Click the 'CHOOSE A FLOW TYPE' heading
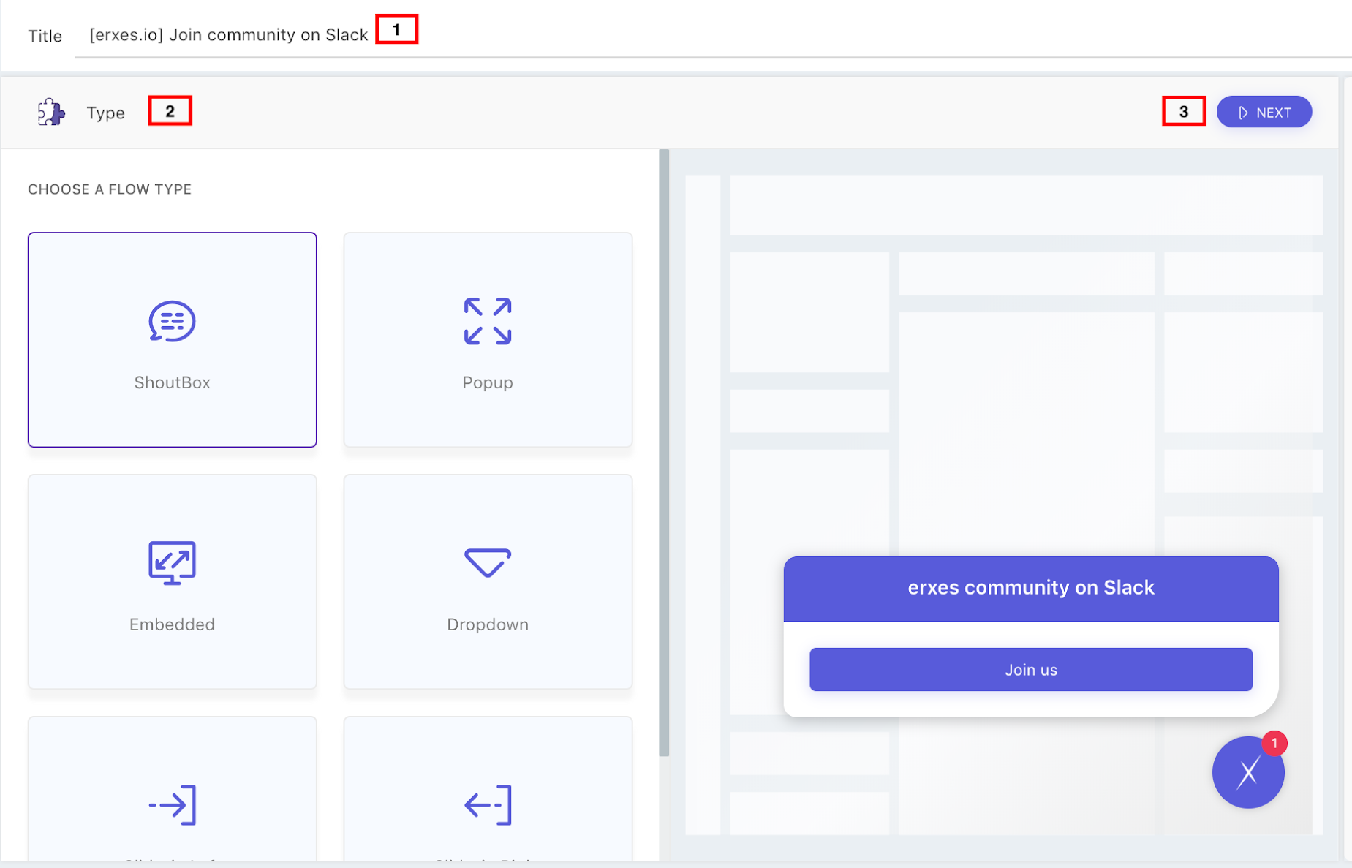This screenshot has height=868, width=1352. click(x=110, y=189)
